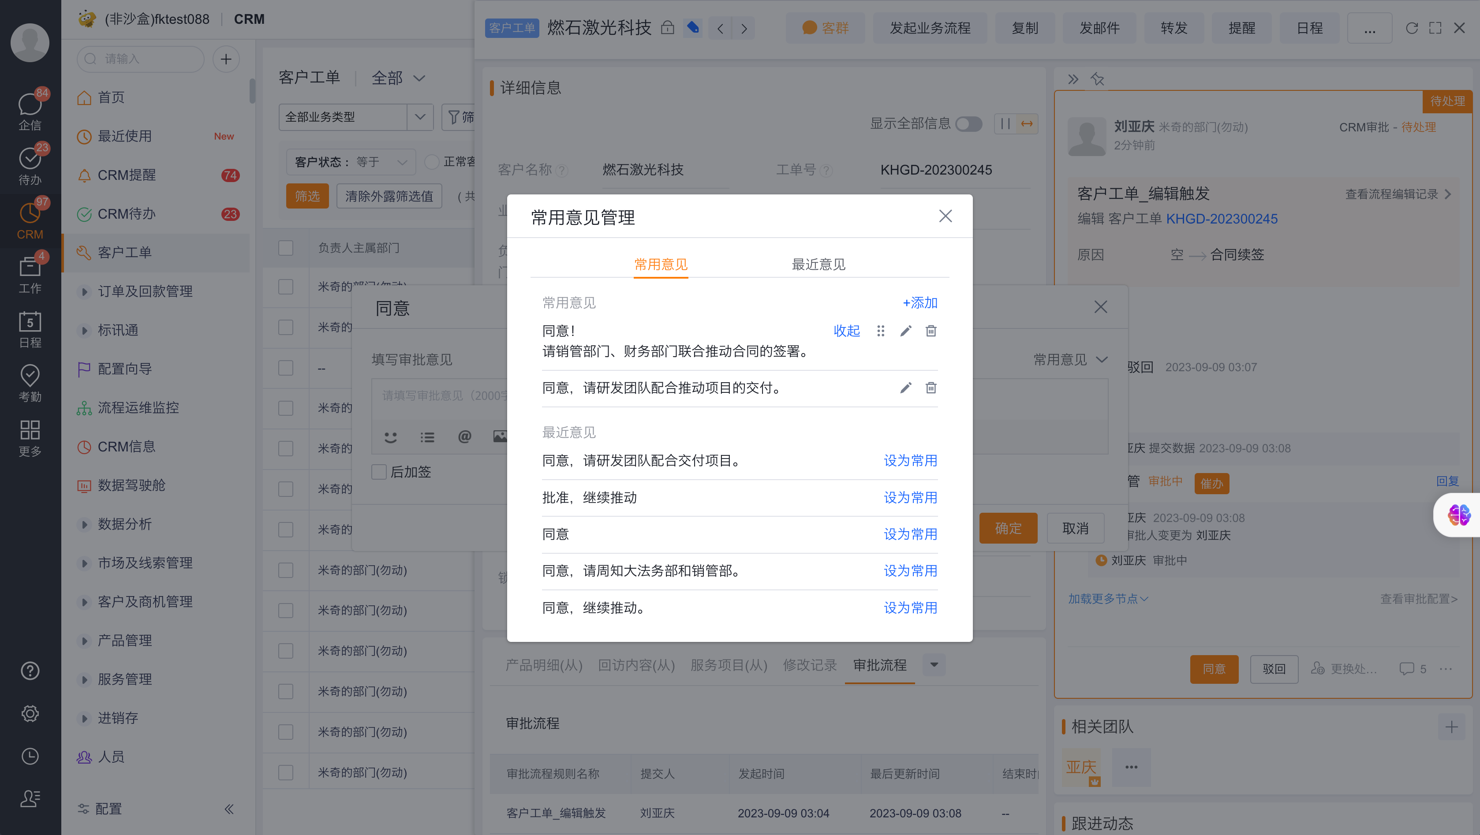
Task: Add a member to 相关团队 with plus
Action: click(1452, 727)
